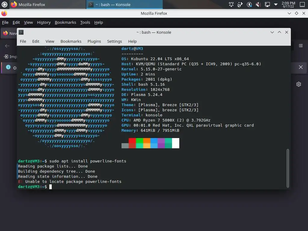The image size is (308, 231).
Task: Click the muted volume tray icon
Action: 258,4
